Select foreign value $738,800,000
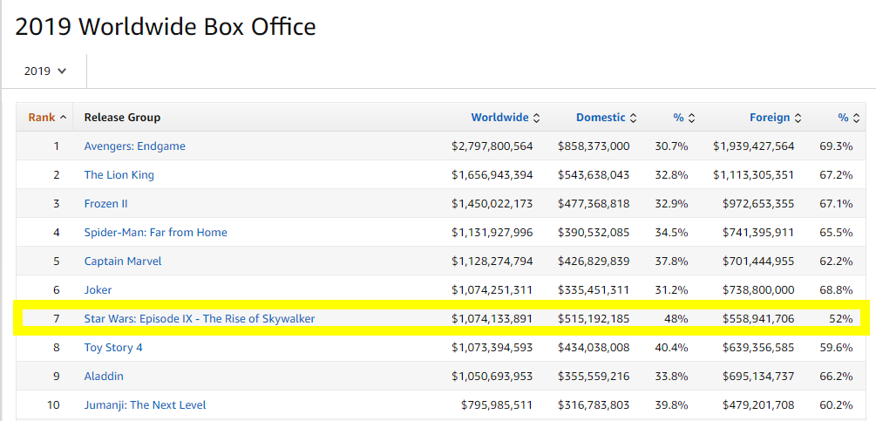The image size is (876, 421). coord(758,289)
